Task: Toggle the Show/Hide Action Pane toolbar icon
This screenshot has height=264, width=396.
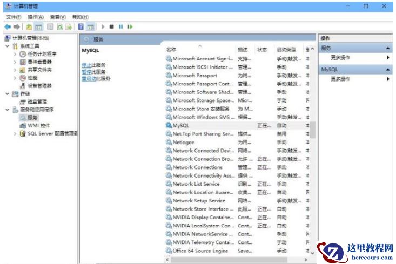Action: click(91, 26)
